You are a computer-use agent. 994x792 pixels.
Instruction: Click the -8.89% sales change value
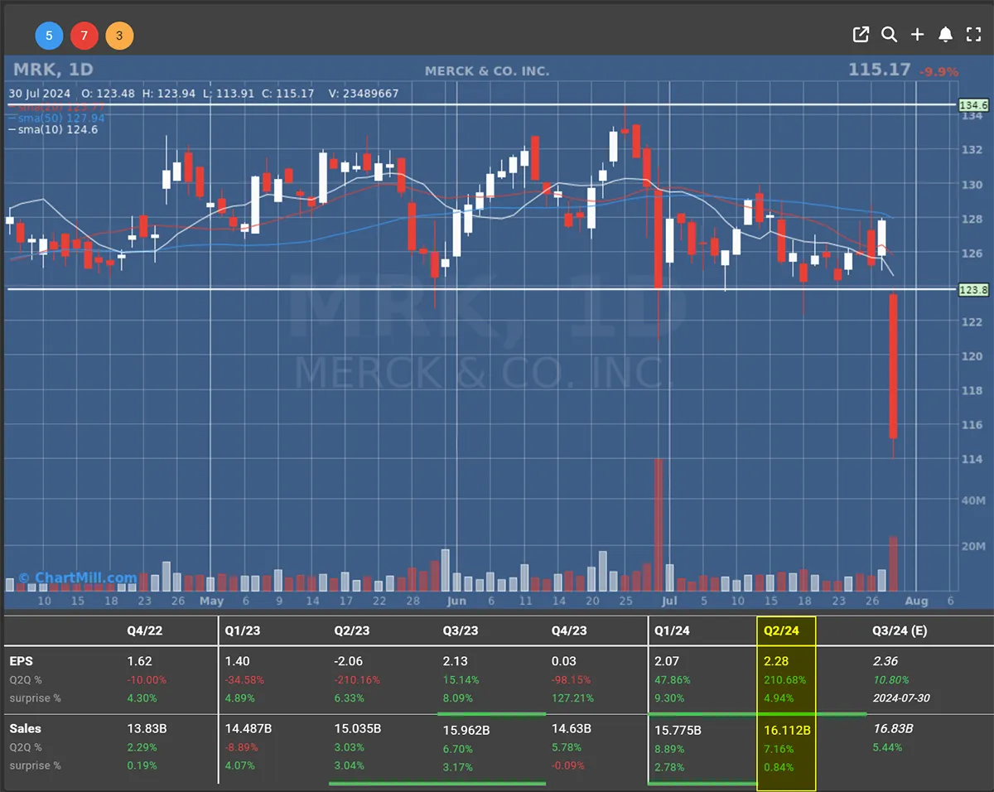coord(243,746)
